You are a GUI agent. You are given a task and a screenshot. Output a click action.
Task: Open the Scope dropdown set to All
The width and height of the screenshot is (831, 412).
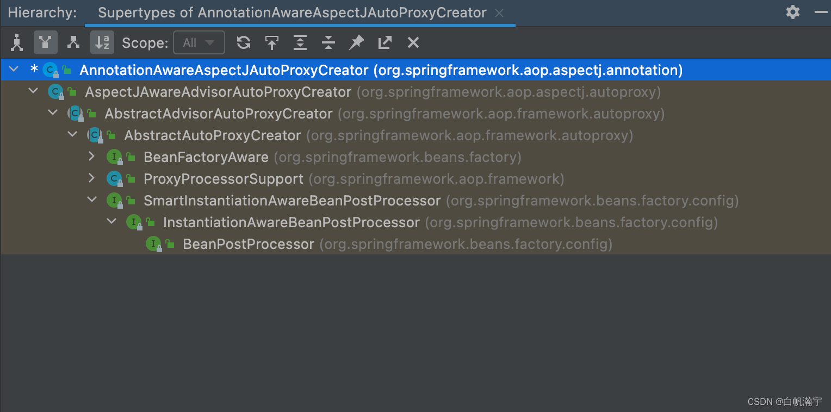pos(199,43)
